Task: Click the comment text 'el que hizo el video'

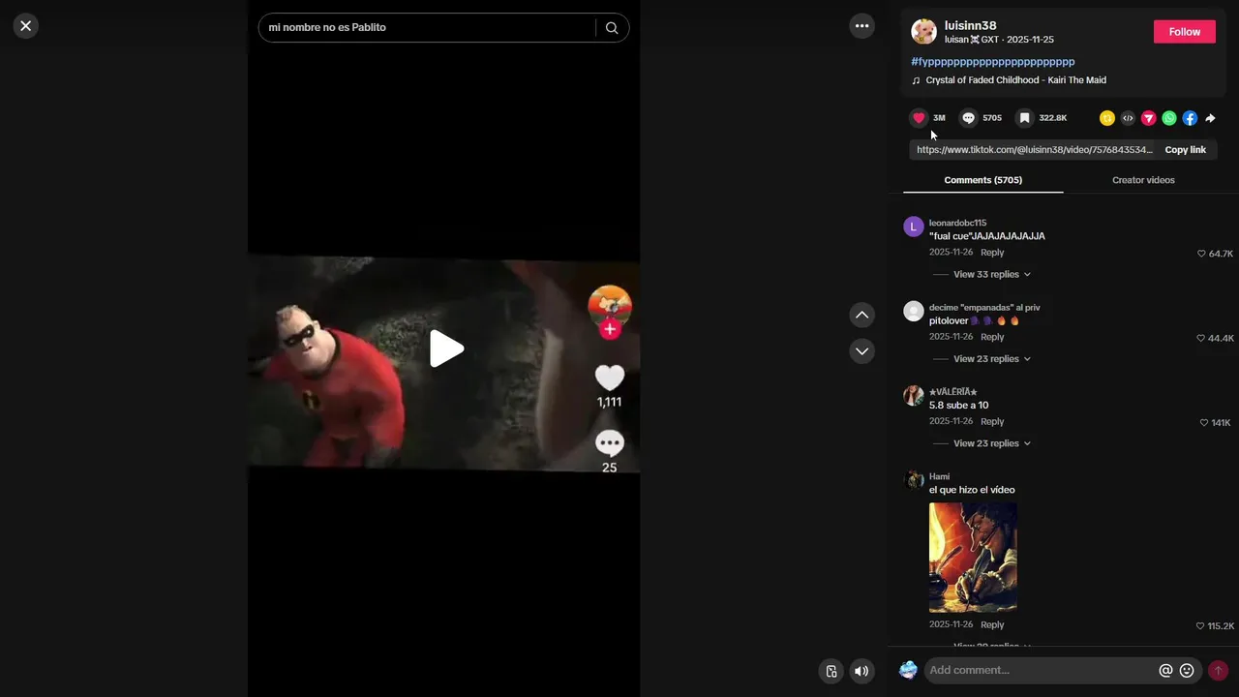Action: click(972, 490)
